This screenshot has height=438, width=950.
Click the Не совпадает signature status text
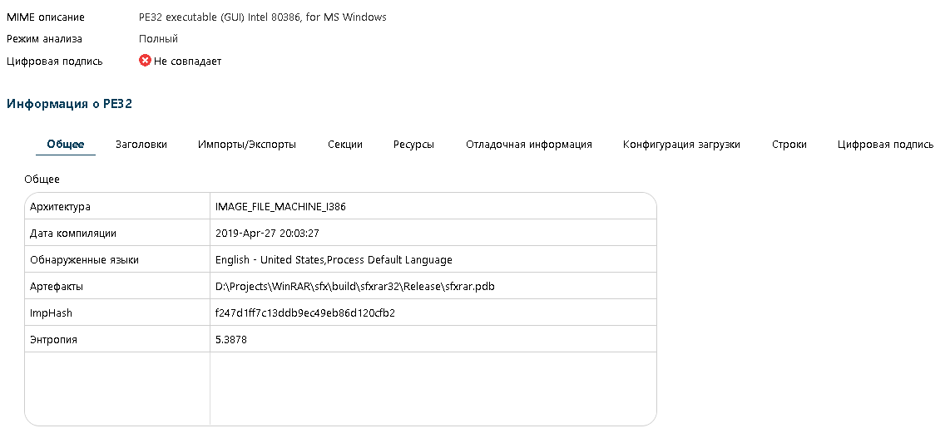(187, 62)
